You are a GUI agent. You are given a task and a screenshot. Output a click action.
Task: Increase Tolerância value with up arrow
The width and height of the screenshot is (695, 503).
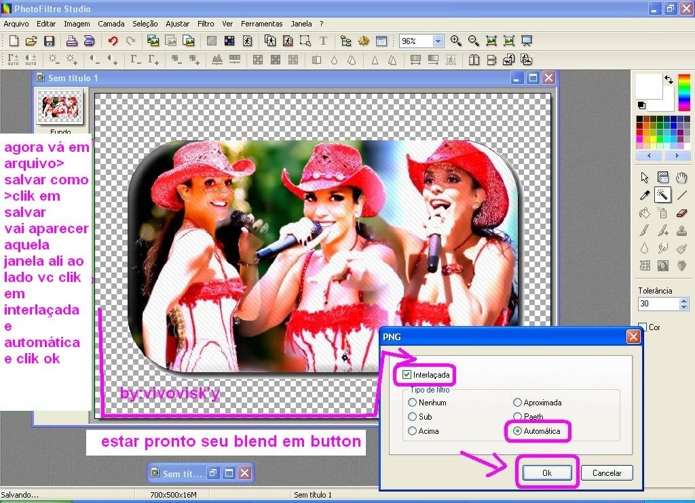click(683, 302)
